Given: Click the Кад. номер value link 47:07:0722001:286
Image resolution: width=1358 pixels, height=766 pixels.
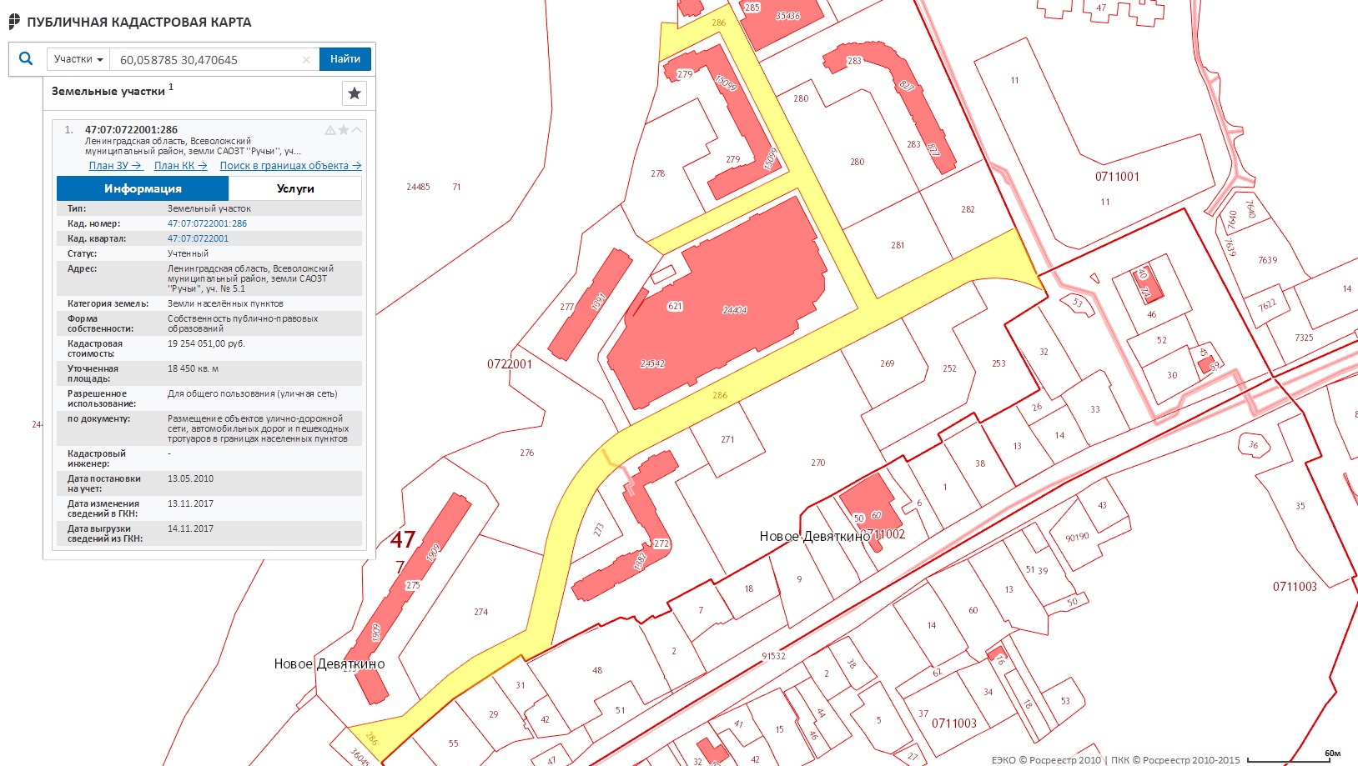Looking at the screenshot, I should 207,223.
